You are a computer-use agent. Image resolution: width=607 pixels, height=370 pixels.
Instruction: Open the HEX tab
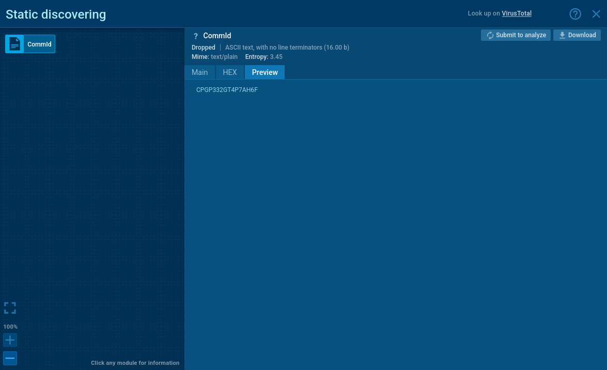tap(230, 72)
